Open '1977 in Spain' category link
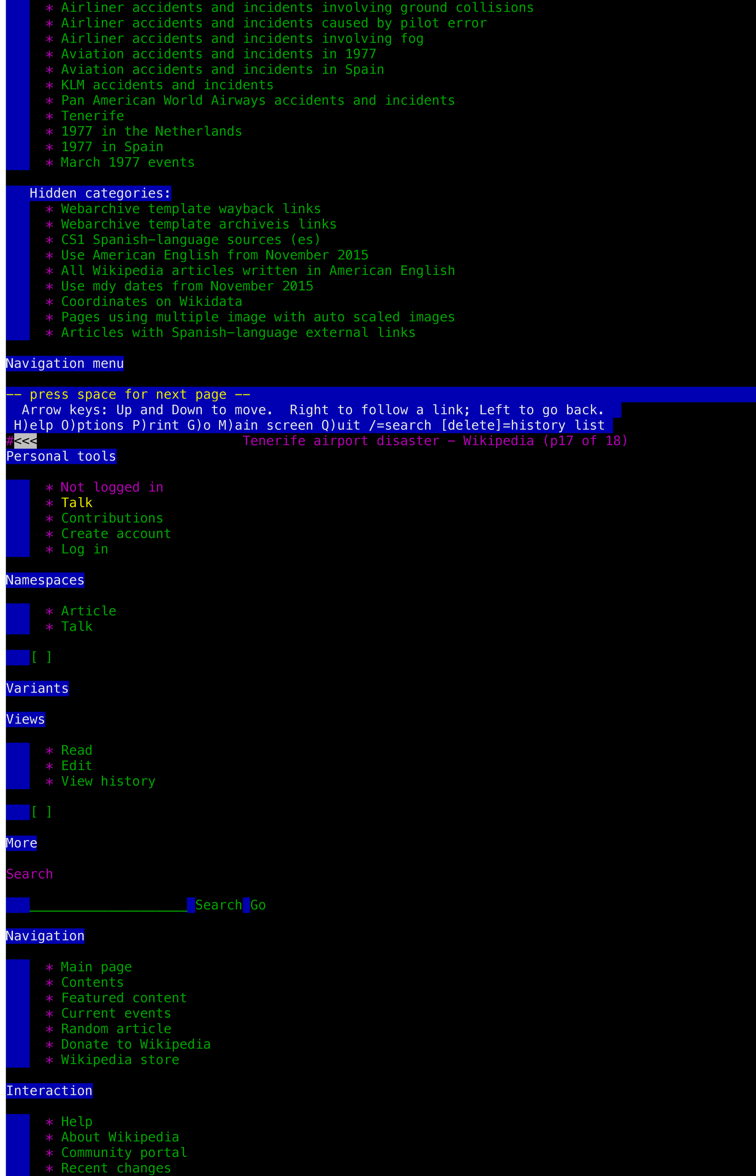 point(112,147)
